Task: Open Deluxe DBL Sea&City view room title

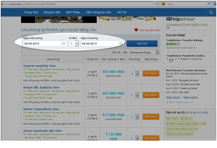Action: coord(41,87)
